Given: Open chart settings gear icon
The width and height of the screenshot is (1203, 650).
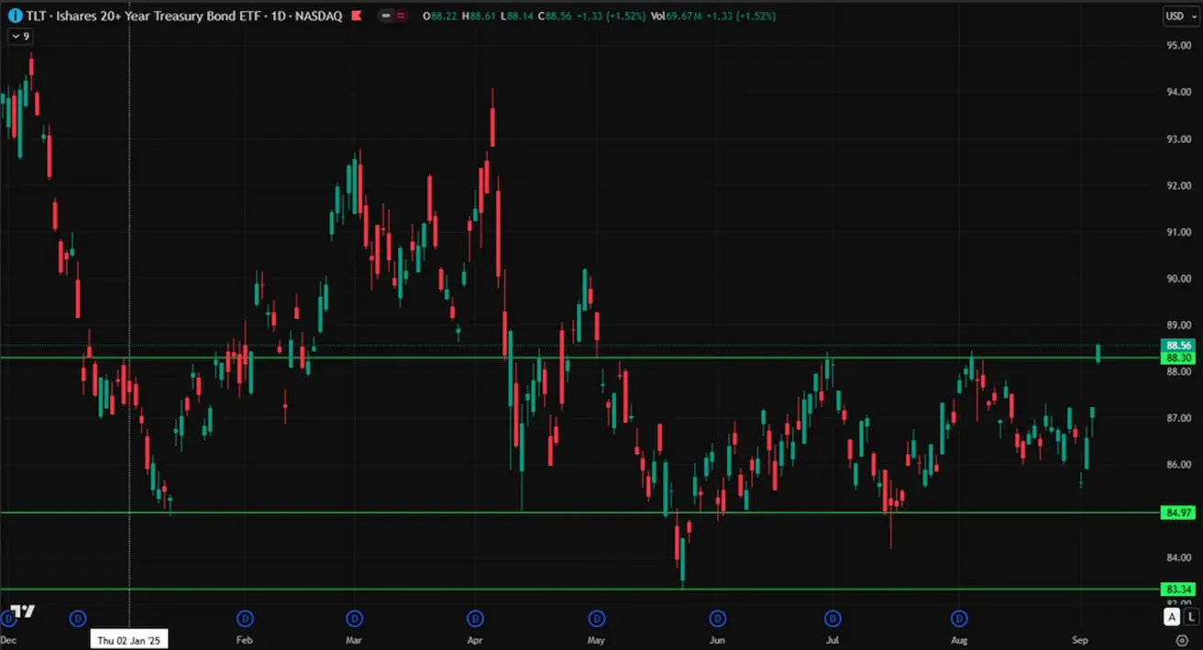Looking at the screenshot, I should [1182, 639].
